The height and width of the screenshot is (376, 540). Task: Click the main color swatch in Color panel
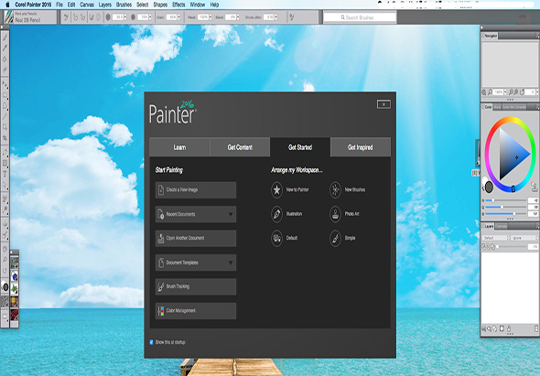click(489, 187)
